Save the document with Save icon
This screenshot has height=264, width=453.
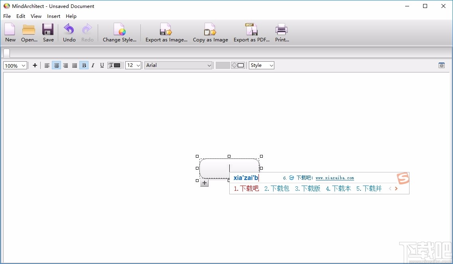(48, 33)
